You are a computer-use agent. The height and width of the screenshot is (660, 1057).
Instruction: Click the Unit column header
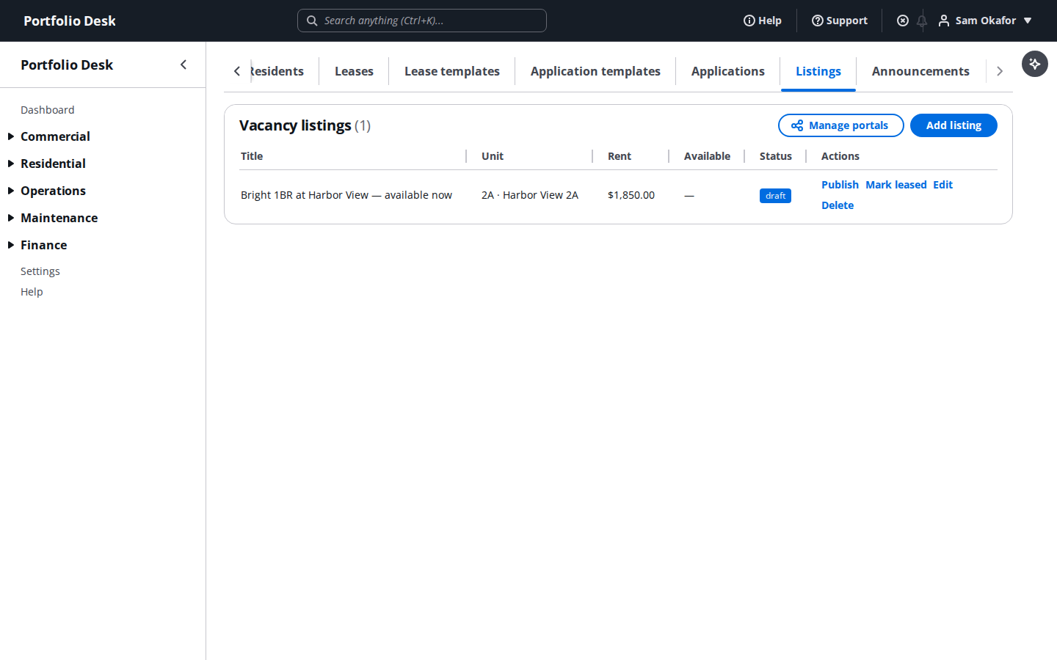(x=493, y=156)
